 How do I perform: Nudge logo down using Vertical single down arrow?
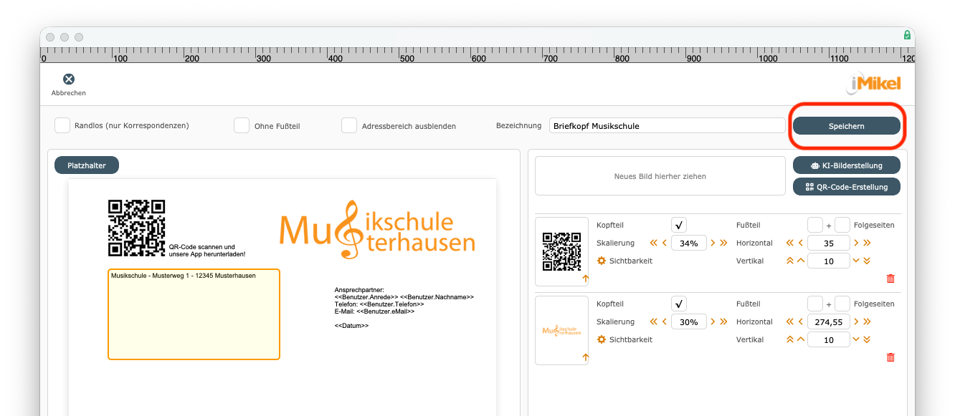[x=856, y=339]
